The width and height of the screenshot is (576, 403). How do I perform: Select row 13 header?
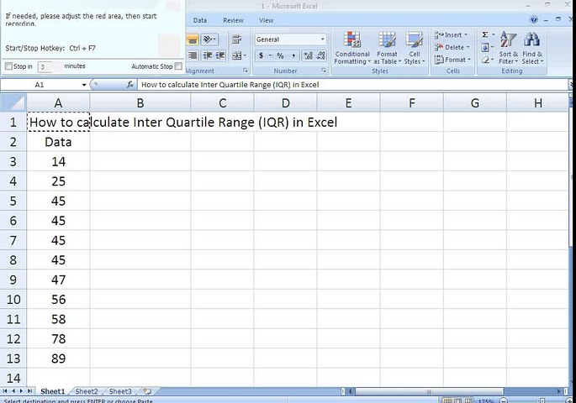[13, 359]
